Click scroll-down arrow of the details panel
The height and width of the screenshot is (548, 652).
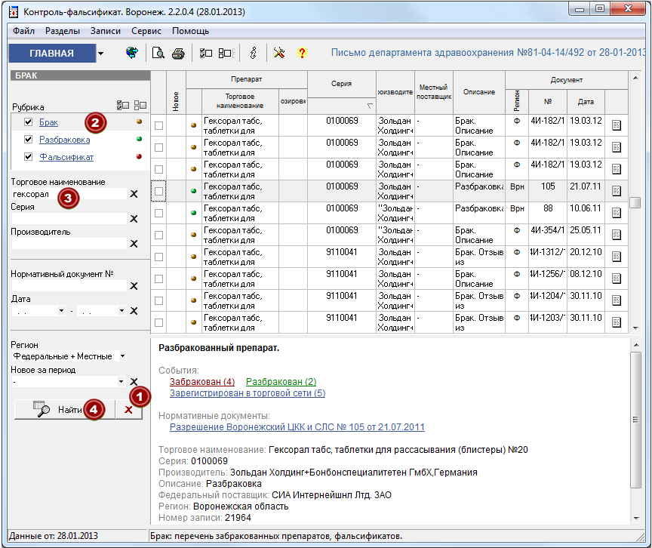tap(636, 519)
